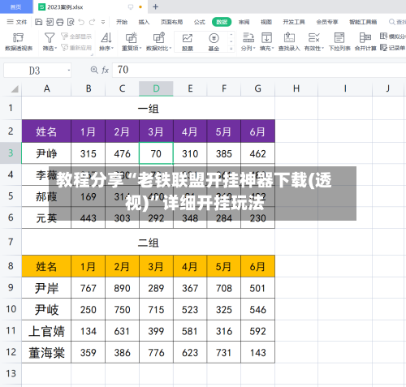This screenshot has height=387, width=406.
Task: Open the 智能工具箱 ribbon tab
Action: pyautogui.click(x=363, y=22)
